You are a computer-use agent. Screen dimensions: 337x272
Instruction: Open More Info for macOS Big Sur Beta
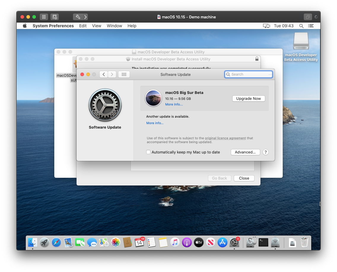click(x=174, y=104)
